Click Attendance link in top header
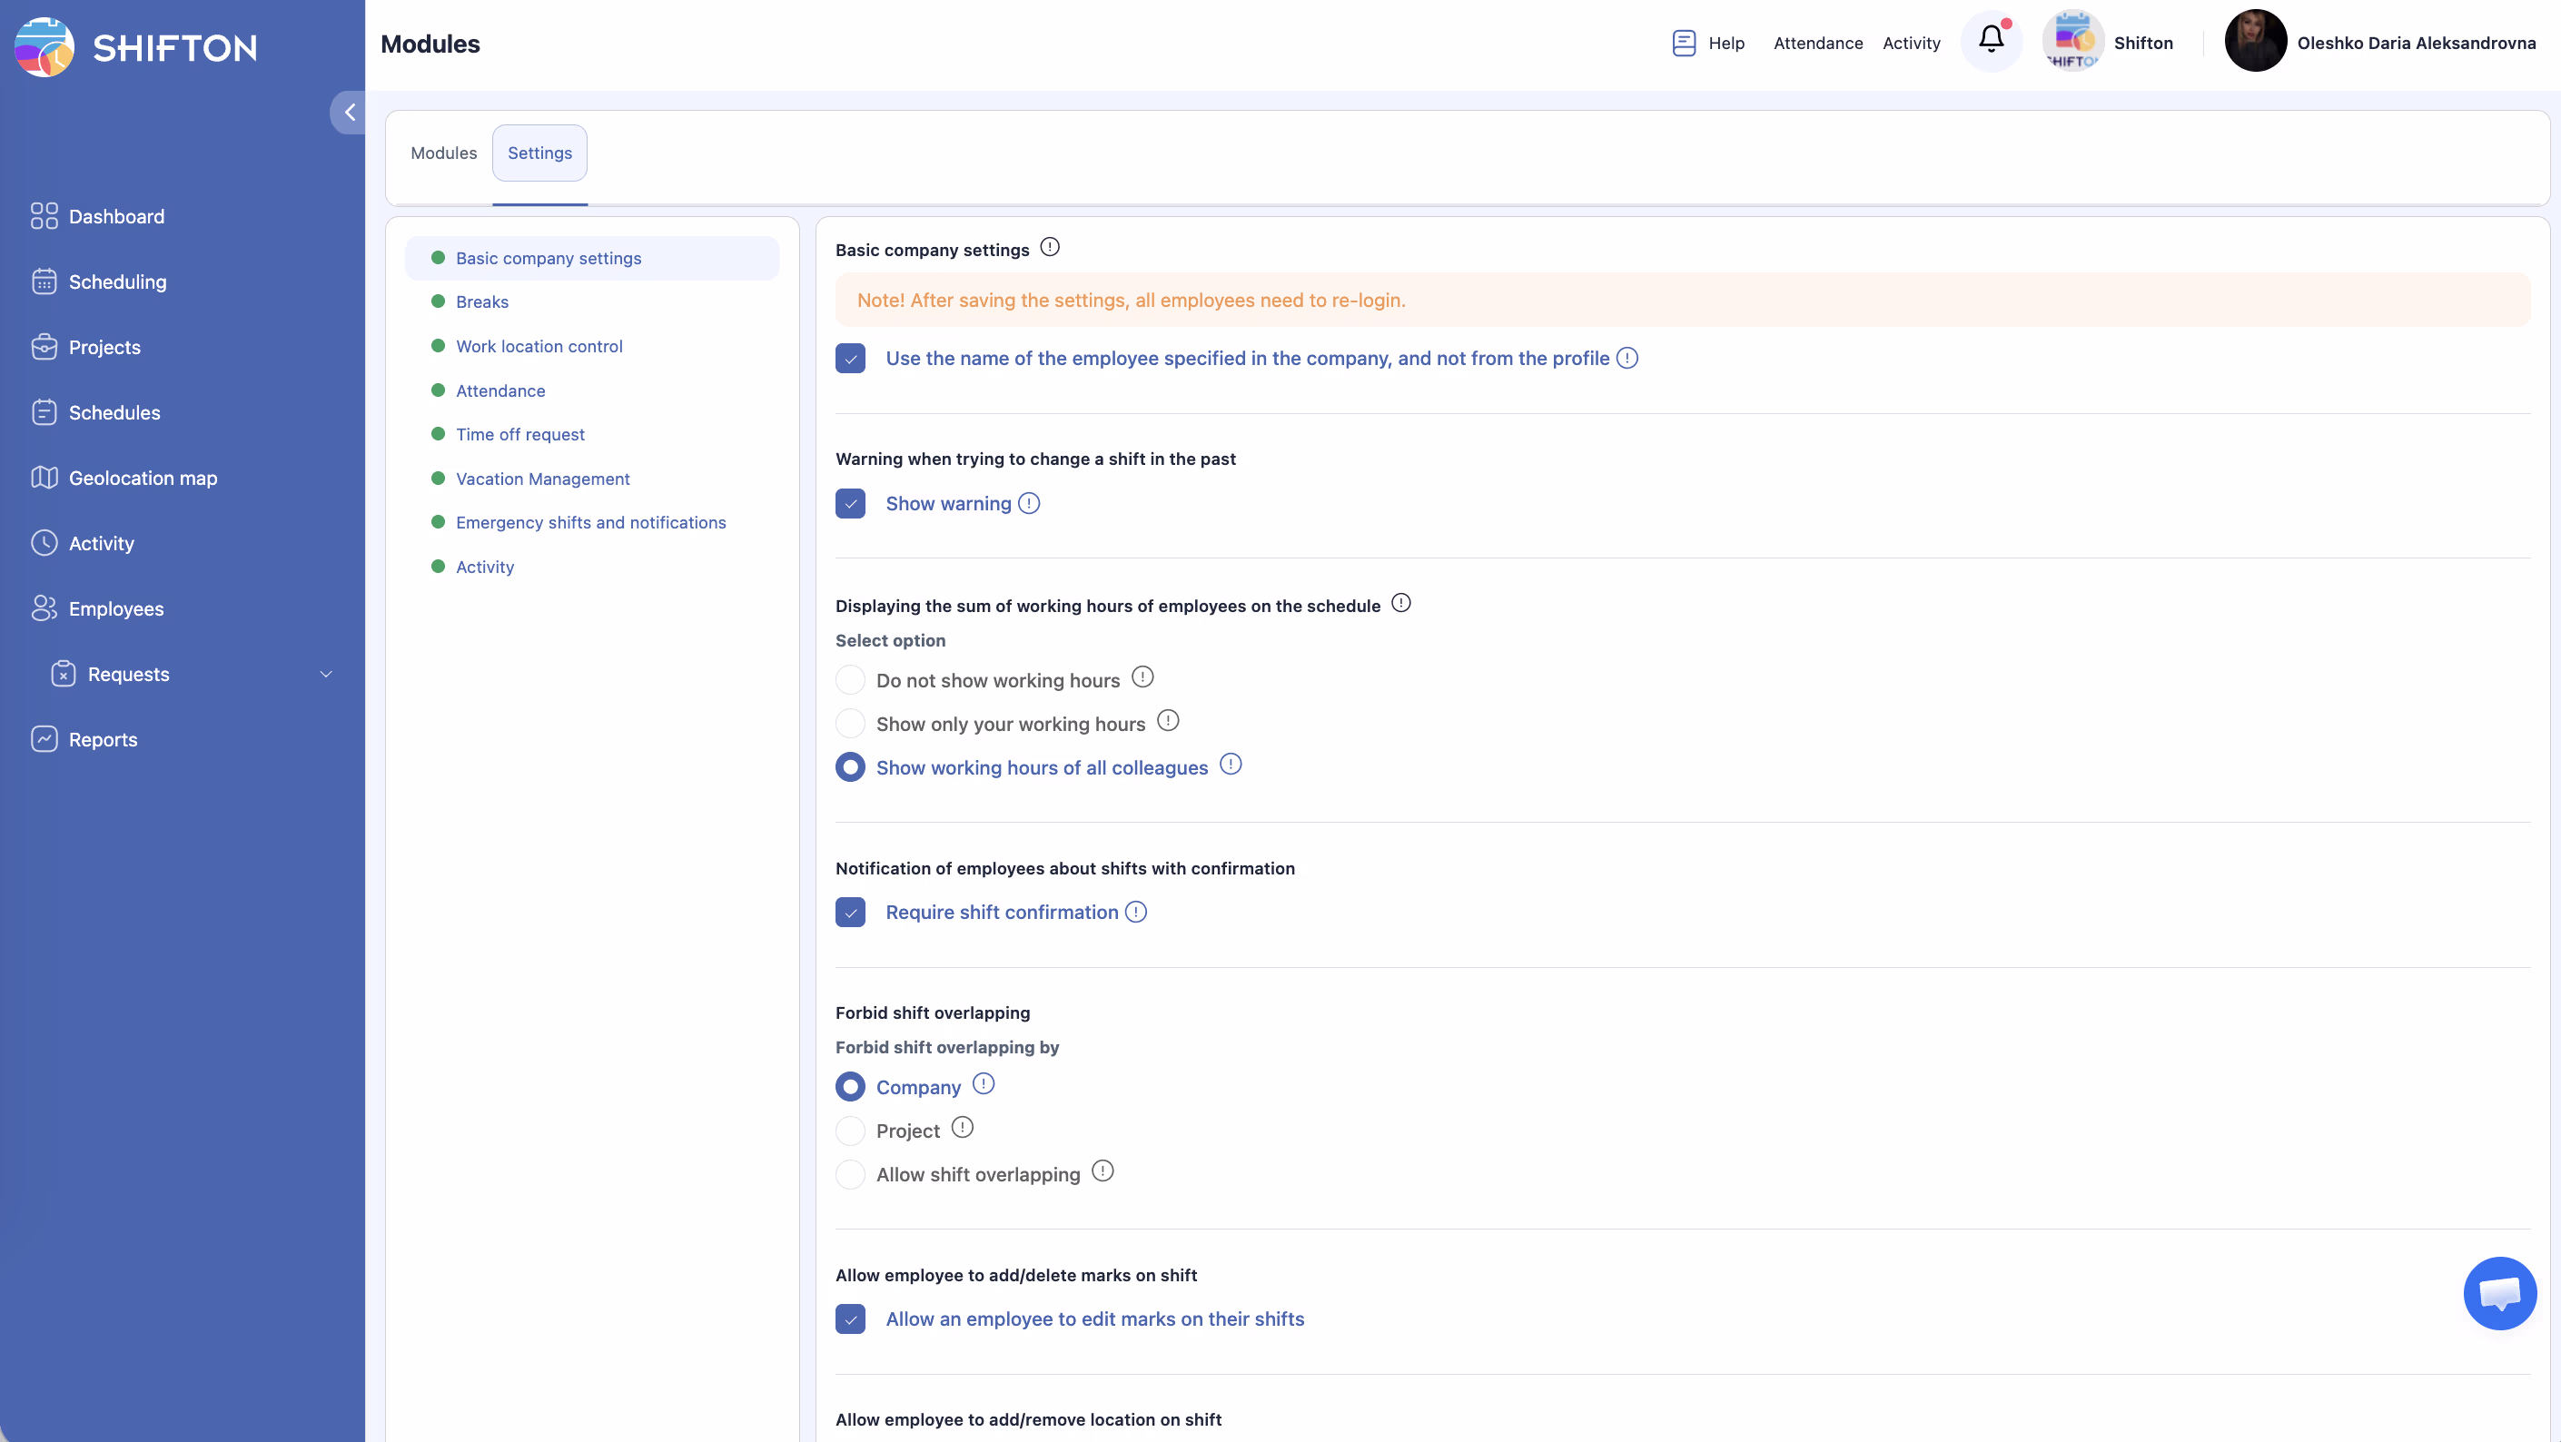Viewport: 2561px width, 1442px height. click(x=1817, y=43)
